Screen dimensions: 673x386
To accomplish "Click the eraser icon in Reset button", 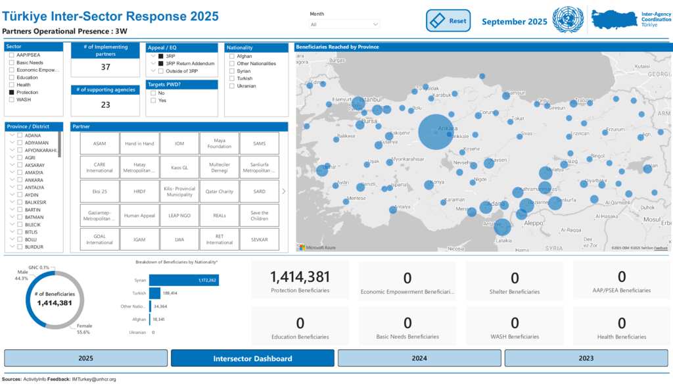I will coord(438,21).
